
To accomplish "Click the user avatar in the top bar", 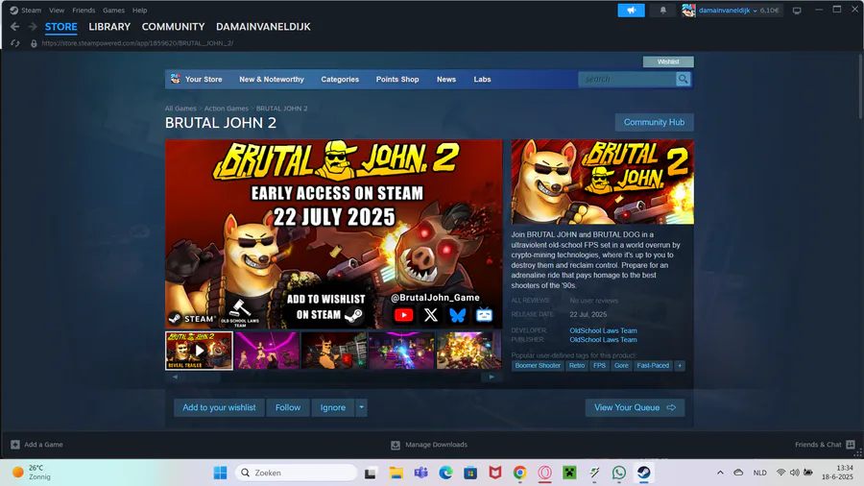I will (688, 10).
